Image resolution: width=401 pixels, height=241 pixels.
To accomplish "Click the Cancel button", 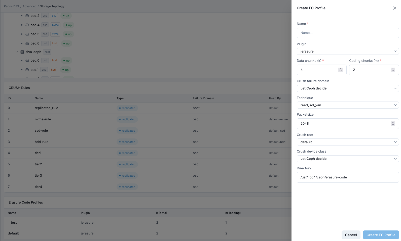I will pyautogui.click(x=351, y=235).
